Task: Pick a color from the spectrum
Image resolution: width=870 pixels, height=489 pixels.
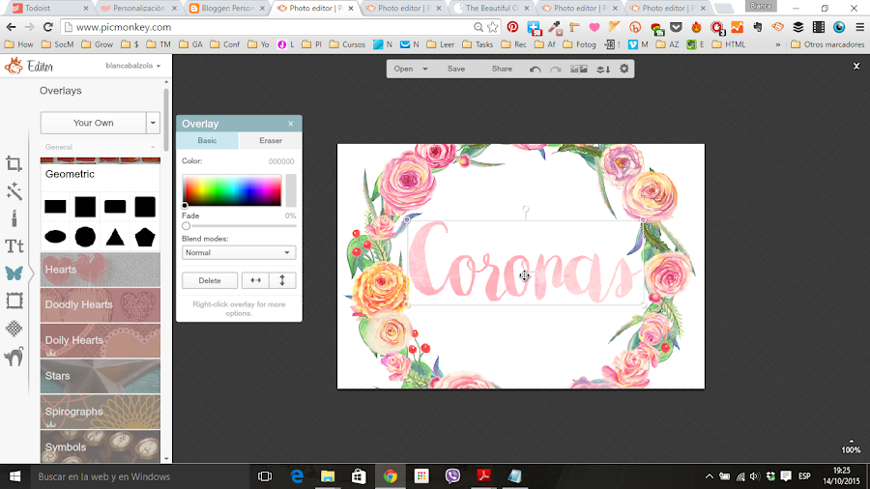Action: coord(232,190)
